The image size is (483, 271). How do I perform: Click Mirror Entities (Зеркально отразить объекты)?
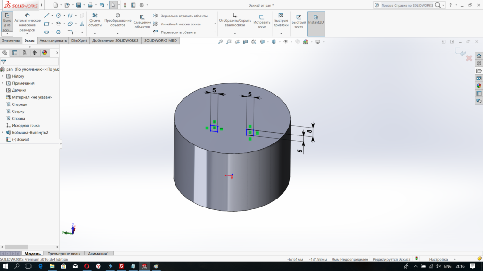click(183, 16)
